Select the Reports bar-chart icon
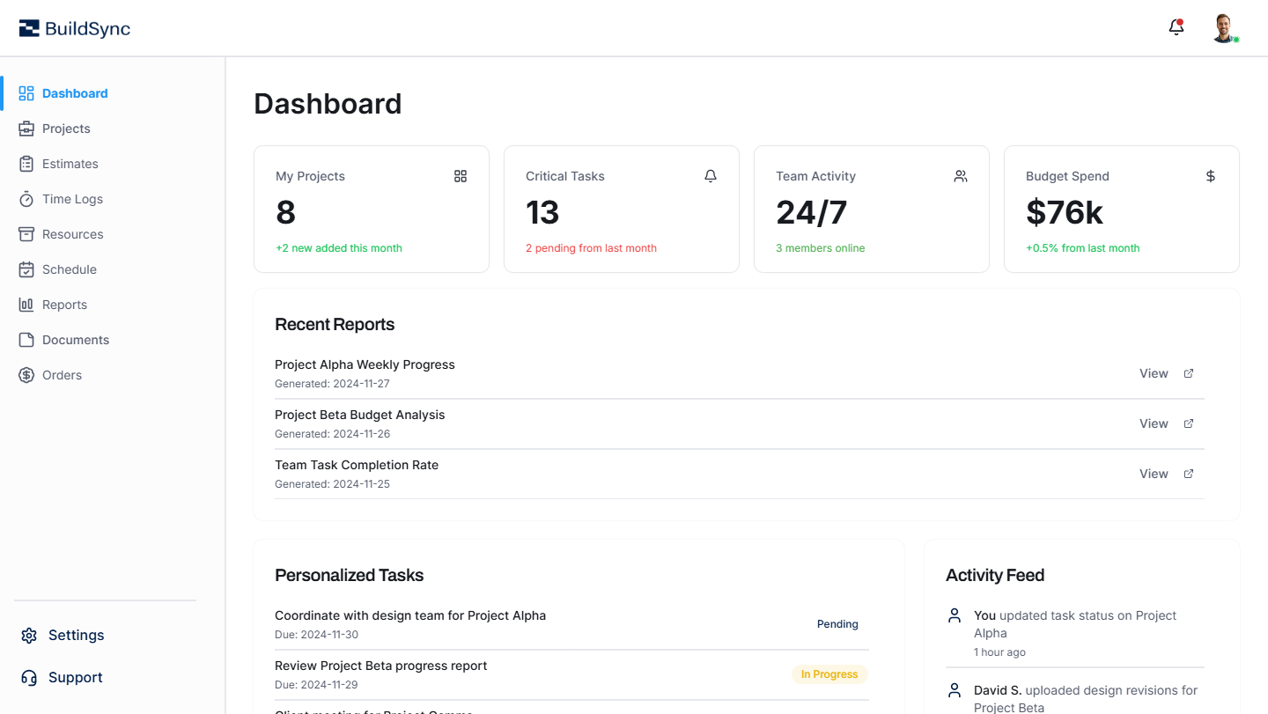 [x=26, y=304]
